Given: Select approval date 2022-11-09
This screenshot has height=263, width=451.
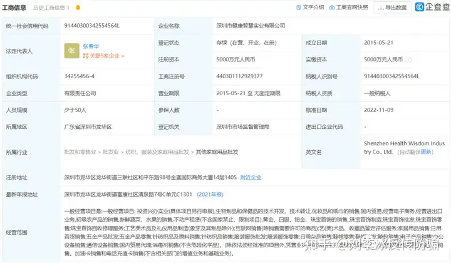Looking at the screenshot, I should click(378, 110).
